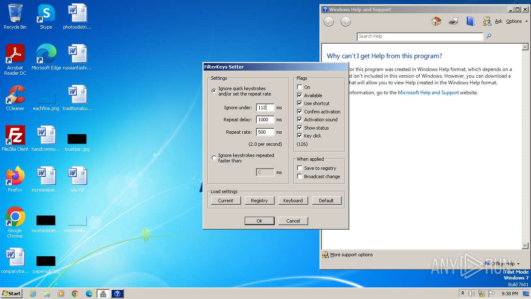Select the photosdistri... Word document icon
The width and height of the screenshot is (531, 299).
pos(77,17)
